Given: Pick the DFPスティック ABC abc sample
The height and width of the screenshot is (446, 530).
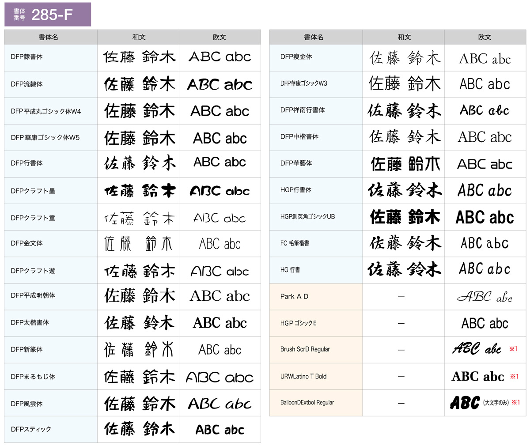Looking at the screenshot, I should click(220, 430).
